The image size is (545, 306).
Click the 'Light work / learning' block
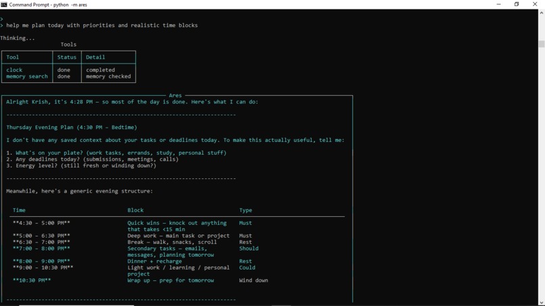coord(179,271)
